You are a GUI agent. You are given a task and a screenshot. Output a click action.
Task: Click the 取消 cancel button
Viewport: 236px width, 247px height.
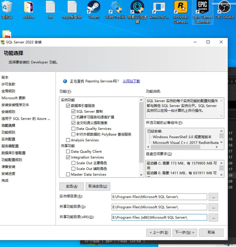click(211, 232)
